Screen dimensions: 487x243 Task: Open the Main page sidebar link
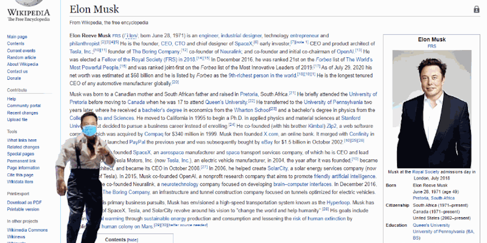coord(17,37)
